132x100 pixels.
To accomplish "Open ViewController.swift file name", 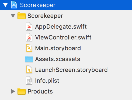I will pyautogui.click(x=63, y=37).
